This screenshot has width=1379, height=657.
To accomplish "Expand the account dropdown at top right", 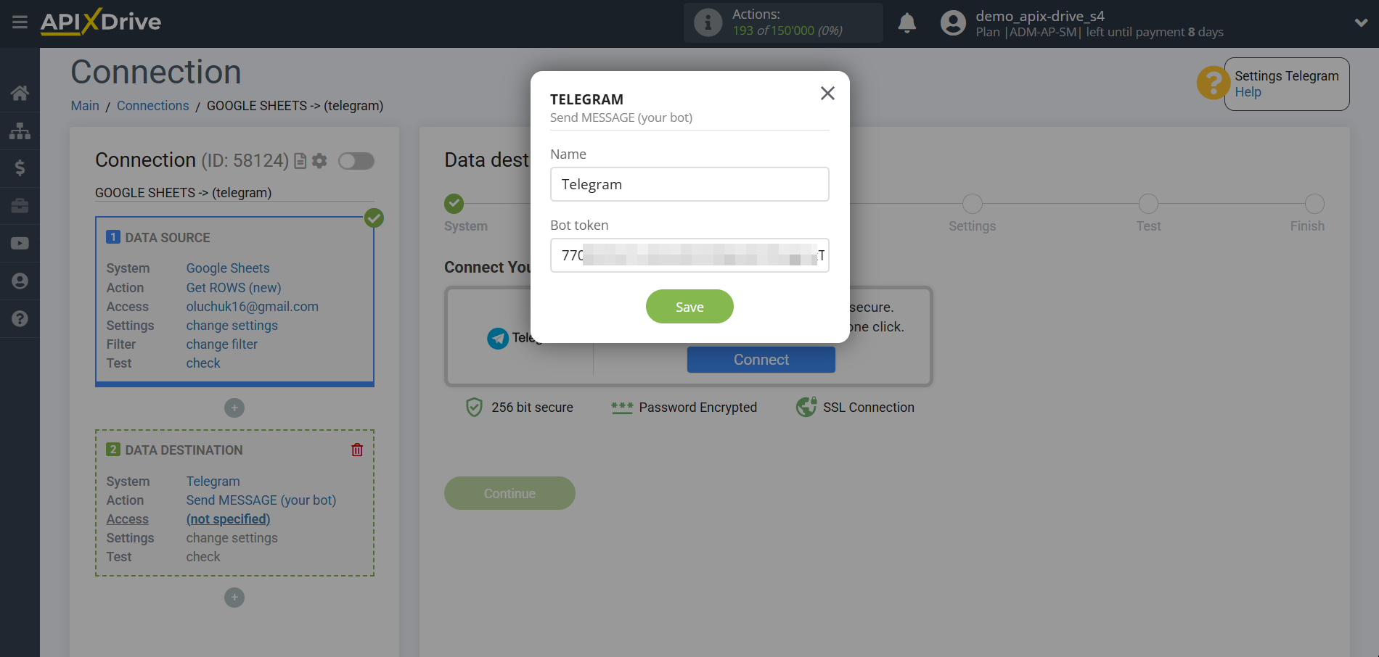I will pos(1360,22).
